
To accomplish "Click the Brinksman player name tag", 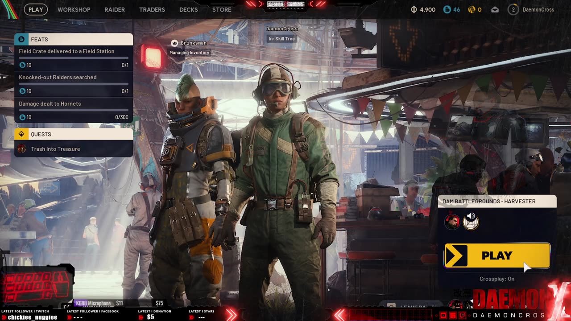I will [193, 43].
